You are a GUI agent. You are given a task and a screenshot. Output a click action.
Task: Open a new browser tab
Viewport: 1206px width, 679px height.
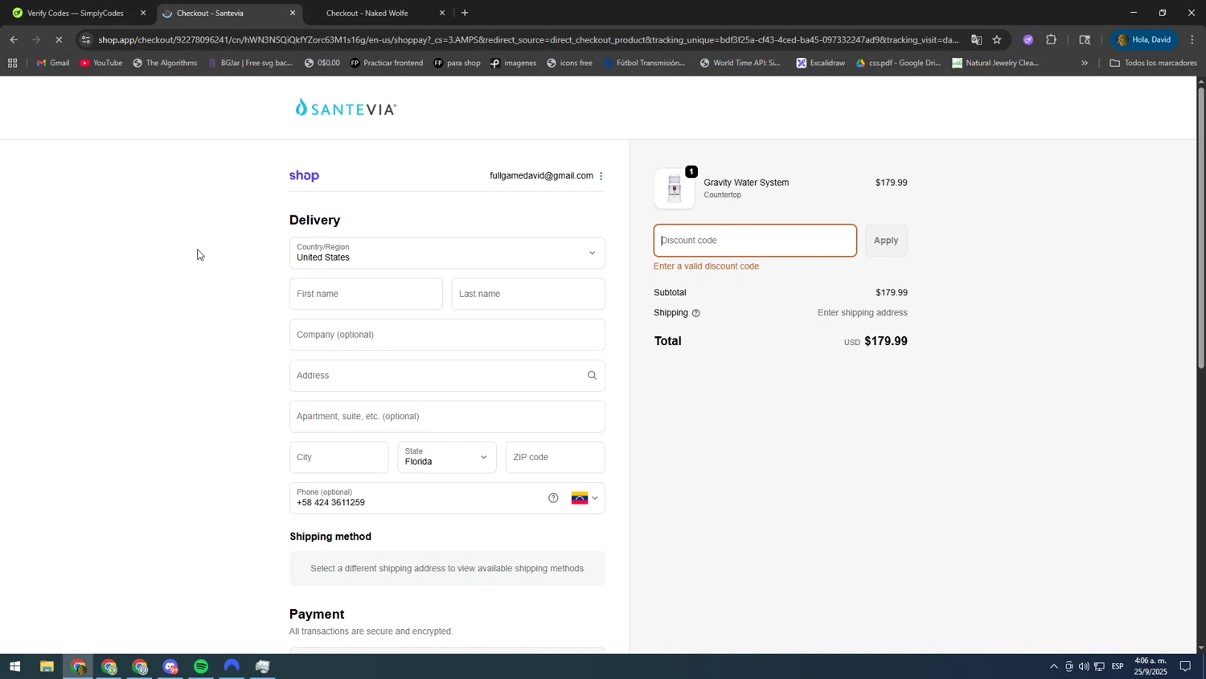465,13
